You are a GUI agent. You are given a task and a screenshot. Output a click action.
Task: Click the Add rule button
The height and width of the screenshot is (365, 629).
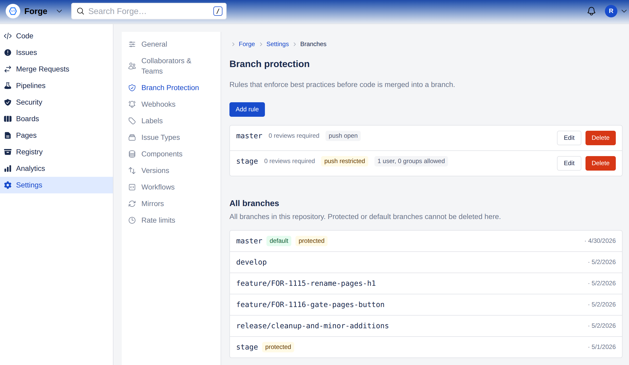(x=247, y=109)
